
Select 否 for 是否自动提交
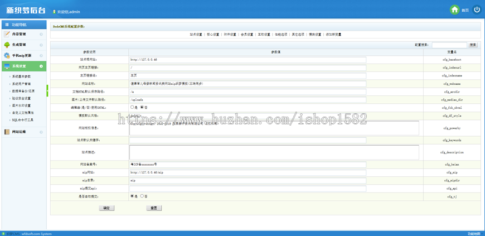click(x=142, y=196)
